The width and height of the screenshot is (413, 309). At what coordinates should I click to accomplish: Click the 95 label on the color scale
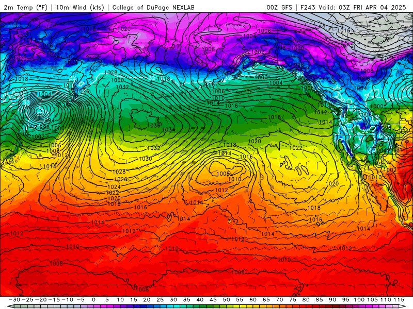click(x=345, y=300)
